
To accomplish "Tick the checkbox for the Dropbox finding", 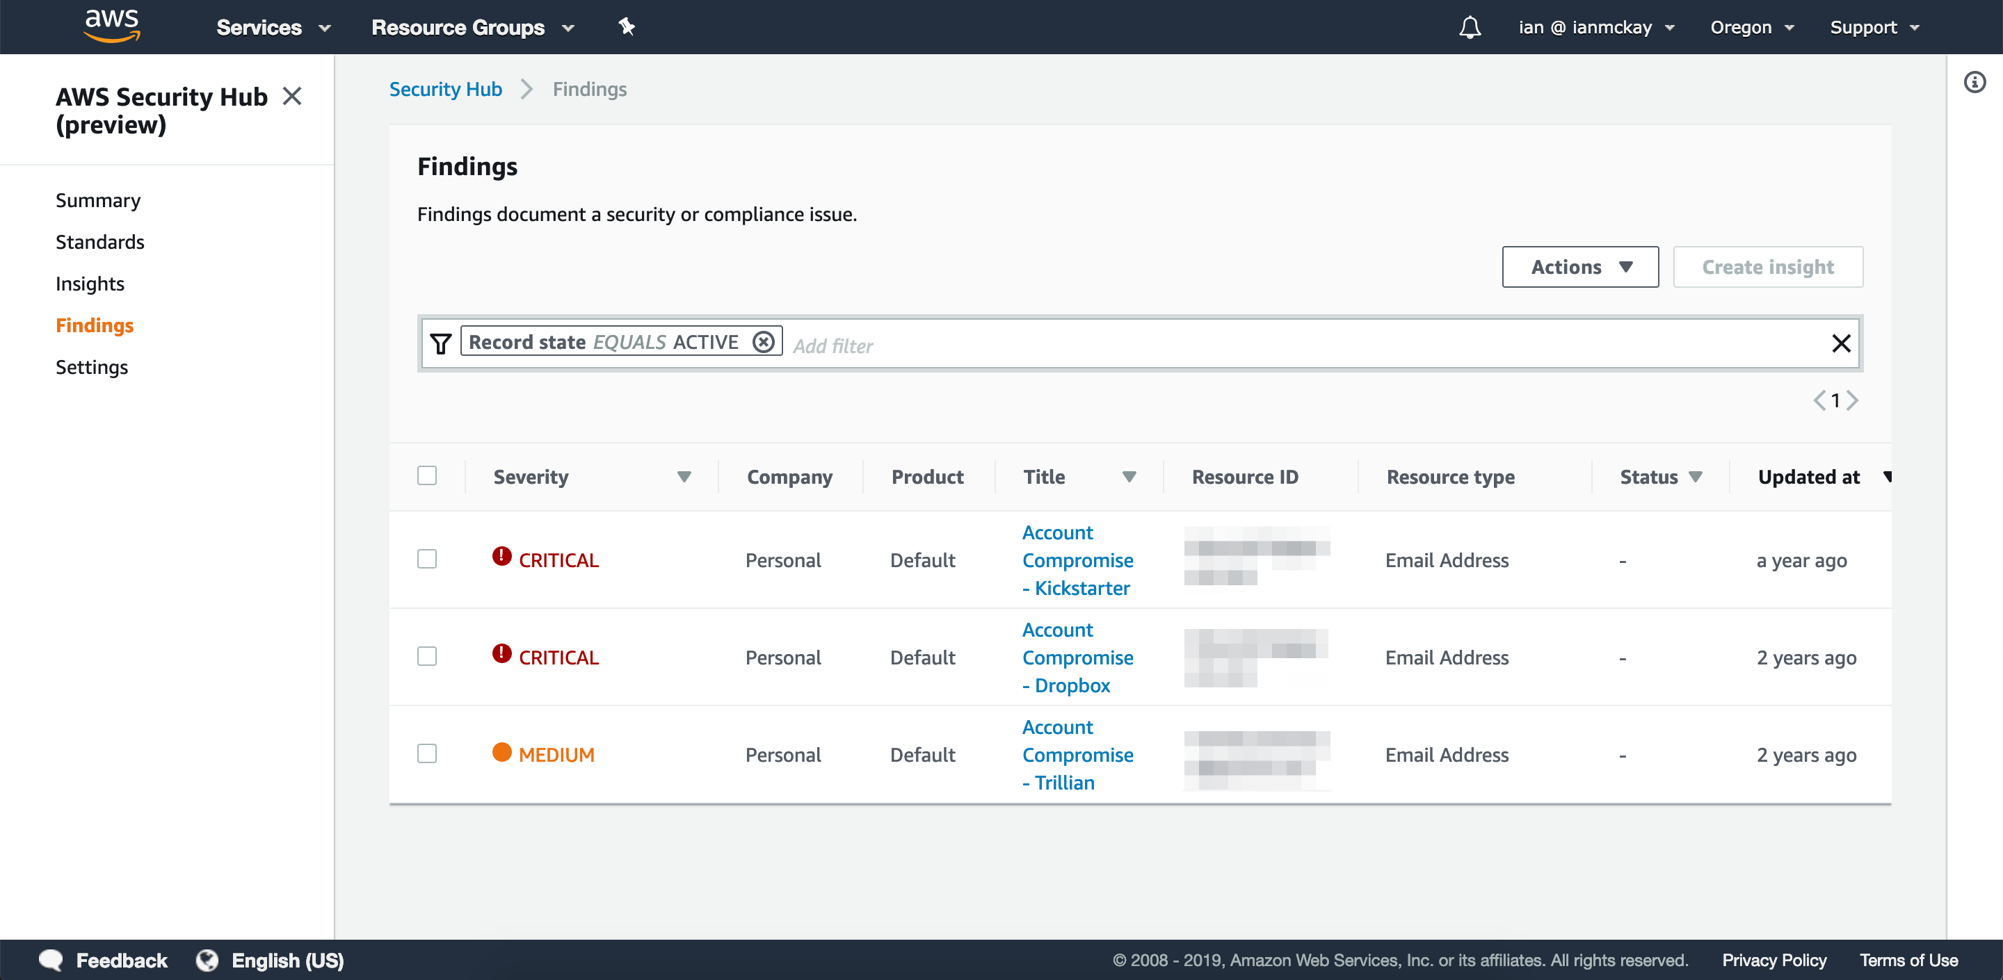I will click(427, 656).
